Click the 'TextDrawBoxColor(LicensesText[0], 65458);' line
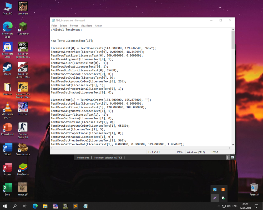Screen dimensions: 263x210 coord(84,70)
